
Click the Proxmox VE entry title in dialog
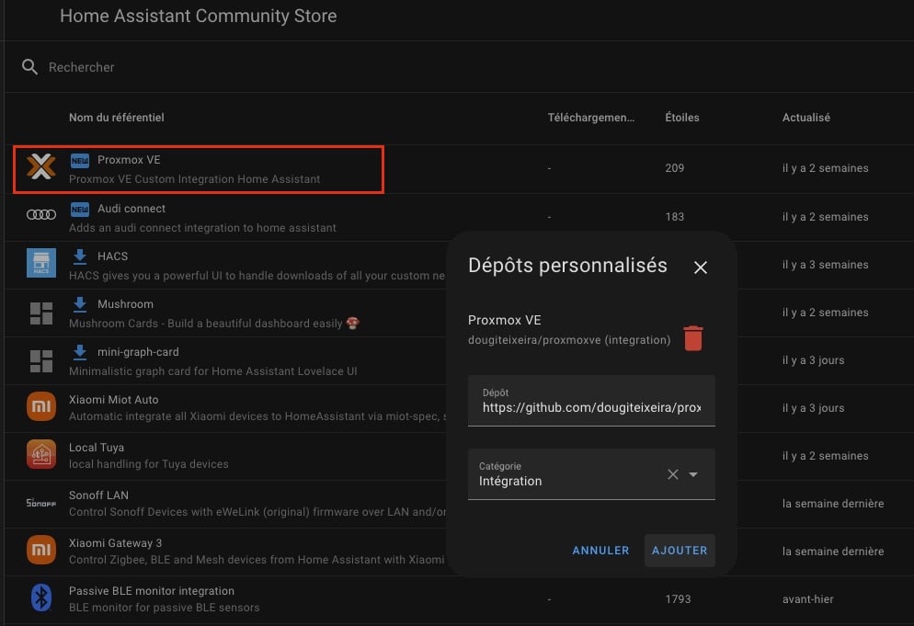[504, 320]
